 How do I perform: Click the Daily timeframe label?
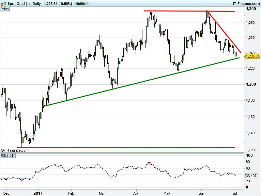coord(37,4)
